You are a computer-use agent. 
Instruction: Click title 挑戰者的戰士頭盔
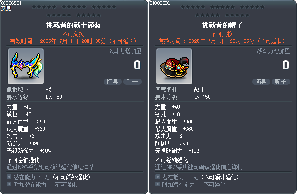[x=74, y=25]
